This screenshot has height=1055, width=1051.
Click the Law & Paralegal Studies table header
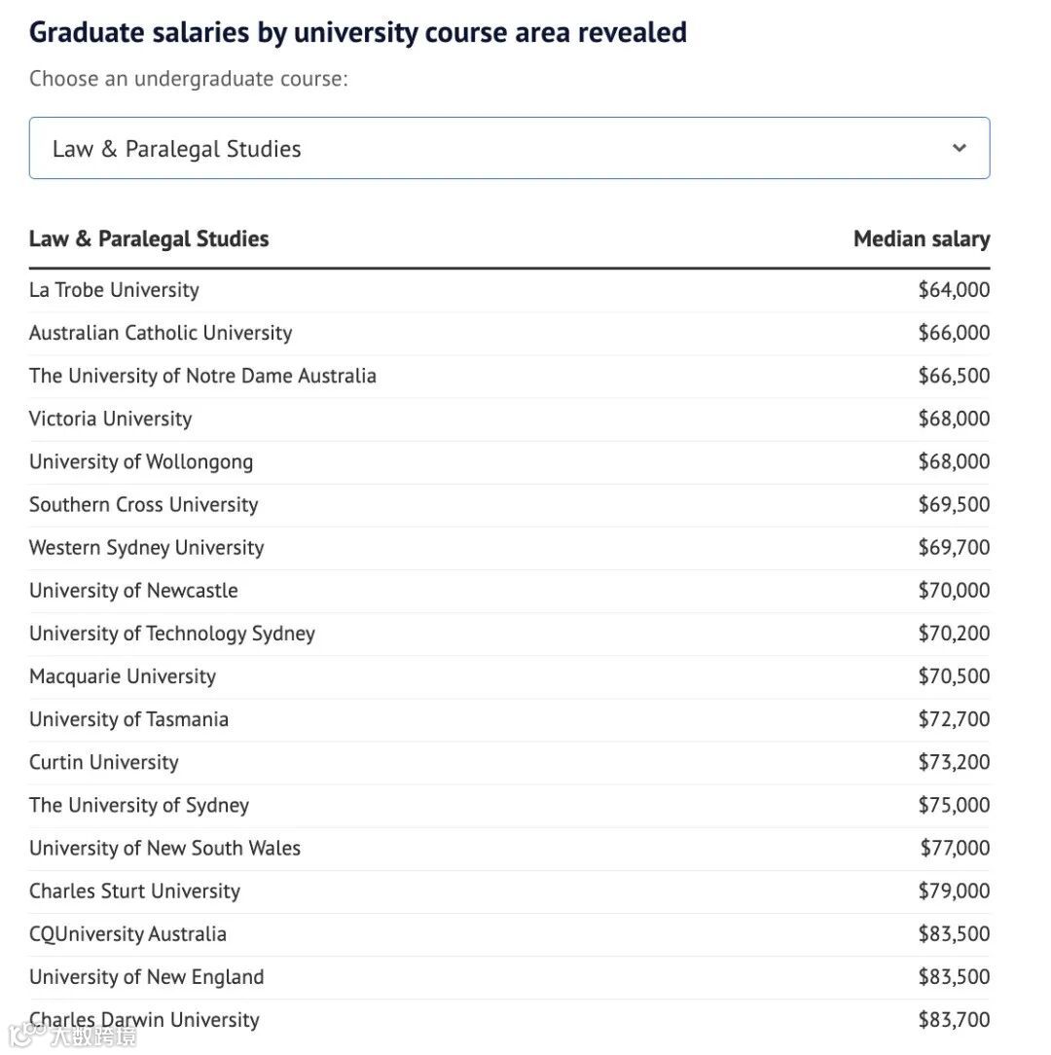149,239
